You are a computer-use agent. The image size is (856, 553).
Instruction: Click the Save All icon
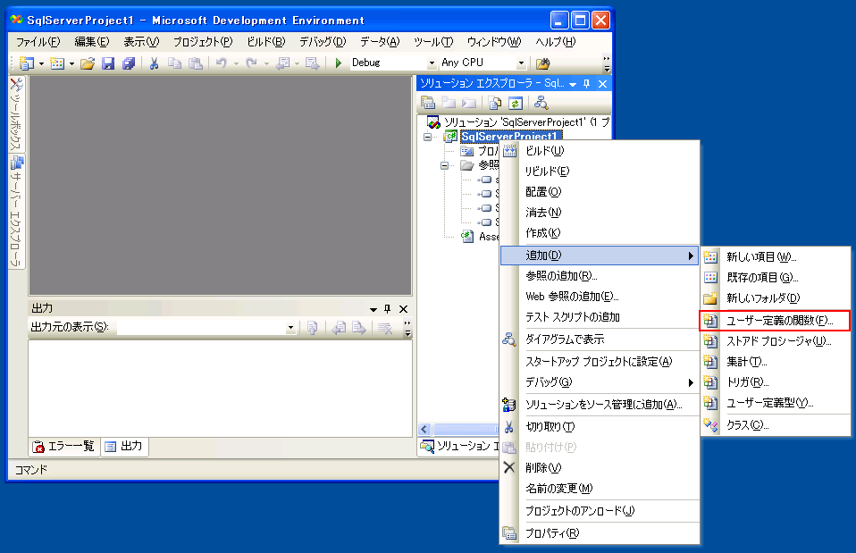(x=129, y=63)
